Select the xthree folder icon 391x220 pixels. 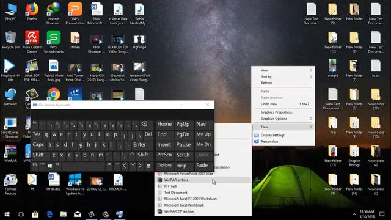pos(75,40)
